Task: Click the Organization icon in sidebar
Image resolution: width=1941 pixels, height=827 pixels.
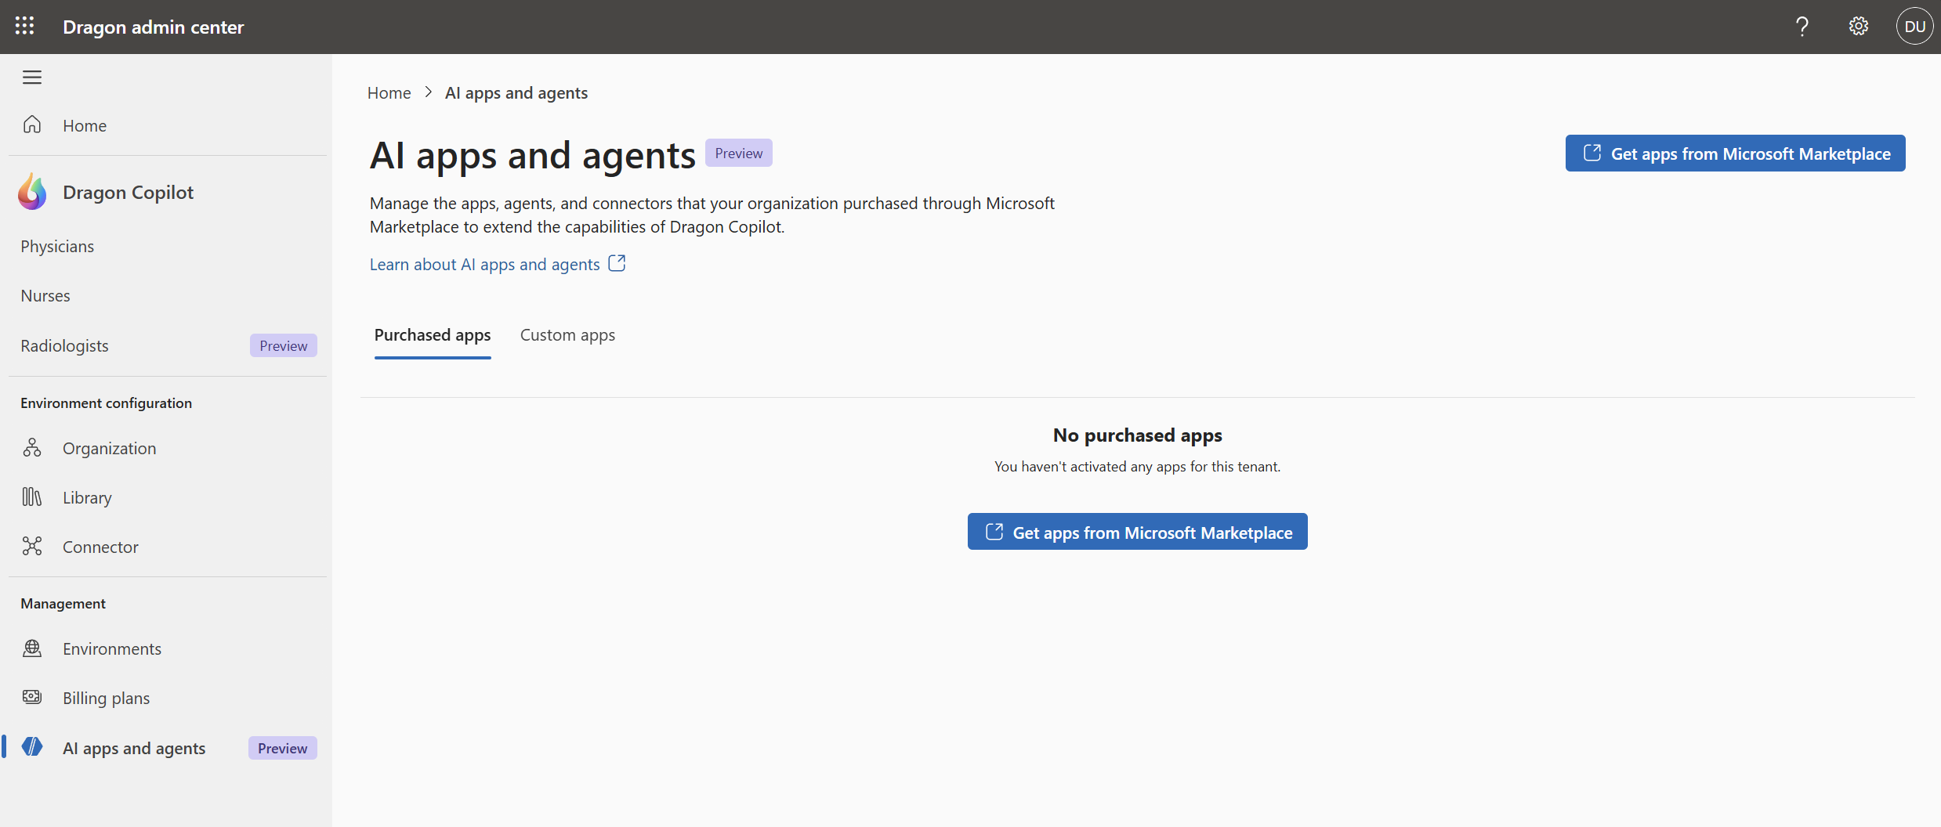Action: (x=32, y=448)
